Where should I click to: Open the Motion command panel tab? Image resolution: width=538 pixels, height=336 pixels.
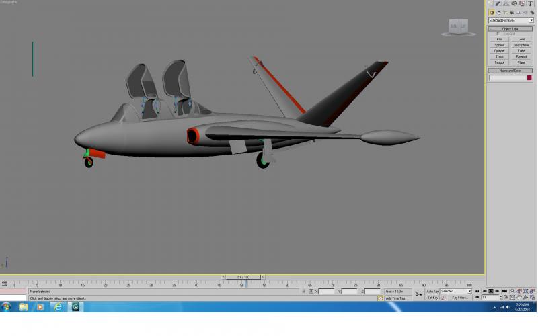(514, 3)
